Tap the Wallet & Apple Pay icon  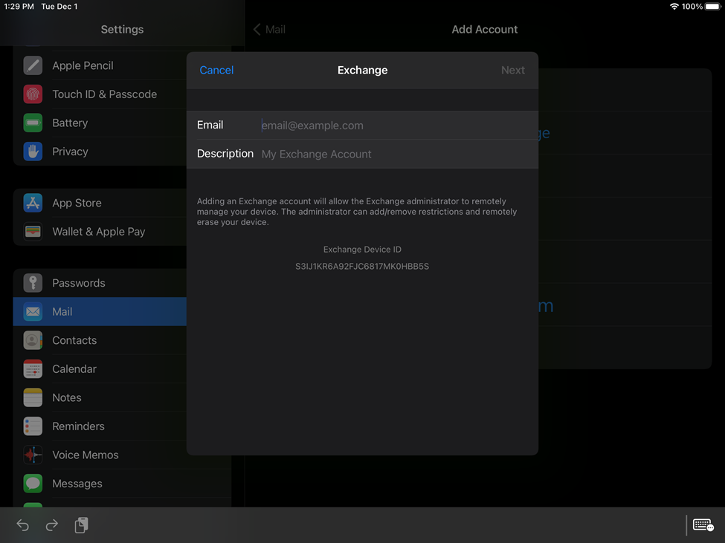pos(33,231)
